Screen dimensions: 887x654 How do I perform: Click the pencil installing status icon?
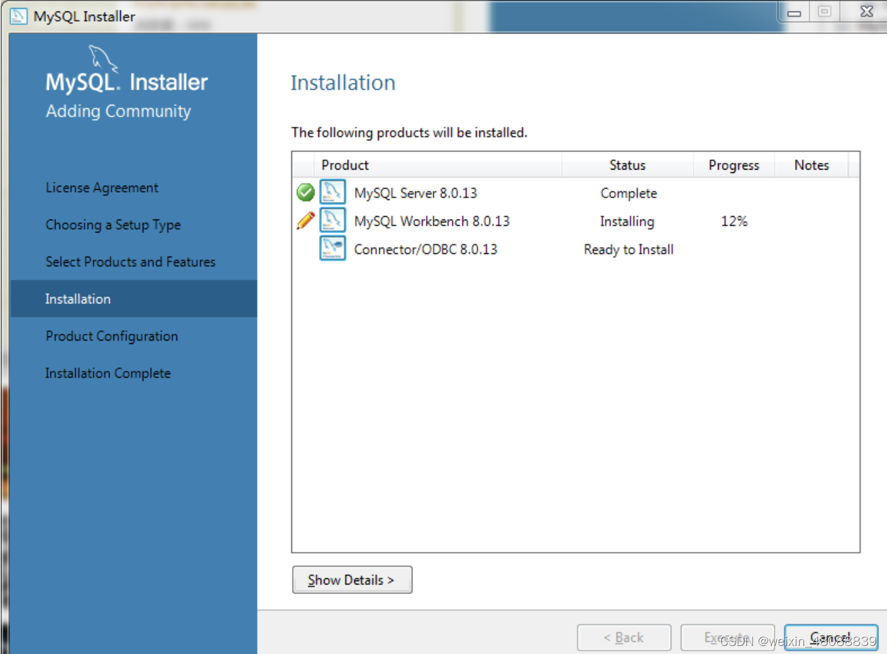point(306,220)
